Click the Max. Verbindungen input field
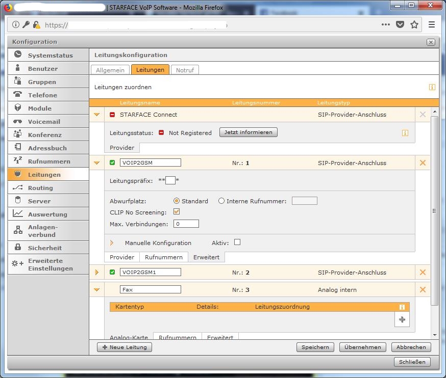446x378 pixels. (186, 224)
